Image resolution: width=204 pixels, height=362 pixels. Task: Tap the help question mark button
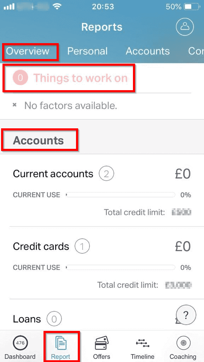coord(186,314)
